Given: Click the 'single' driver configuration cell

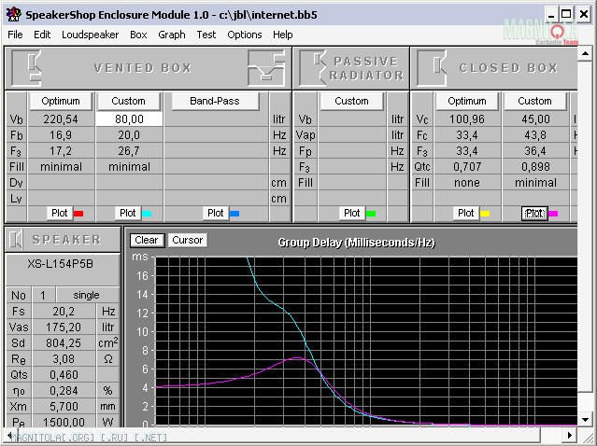Looking at the screenshot, I should (x=87, y=296).
